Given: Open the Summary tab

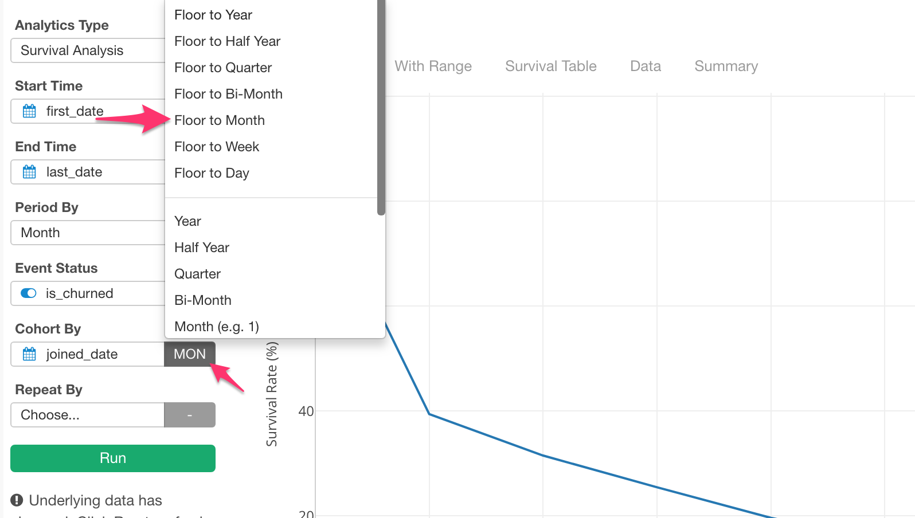Looking at the screenshot, I should (726, 66).
